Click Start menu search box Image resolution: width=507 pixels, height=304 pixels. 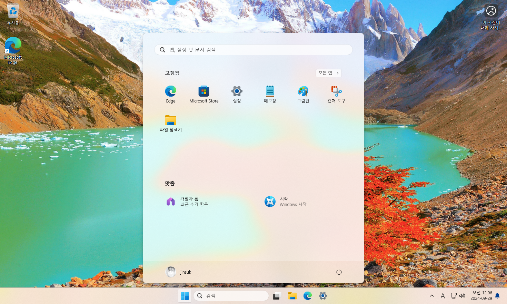[x=254, y=50]
